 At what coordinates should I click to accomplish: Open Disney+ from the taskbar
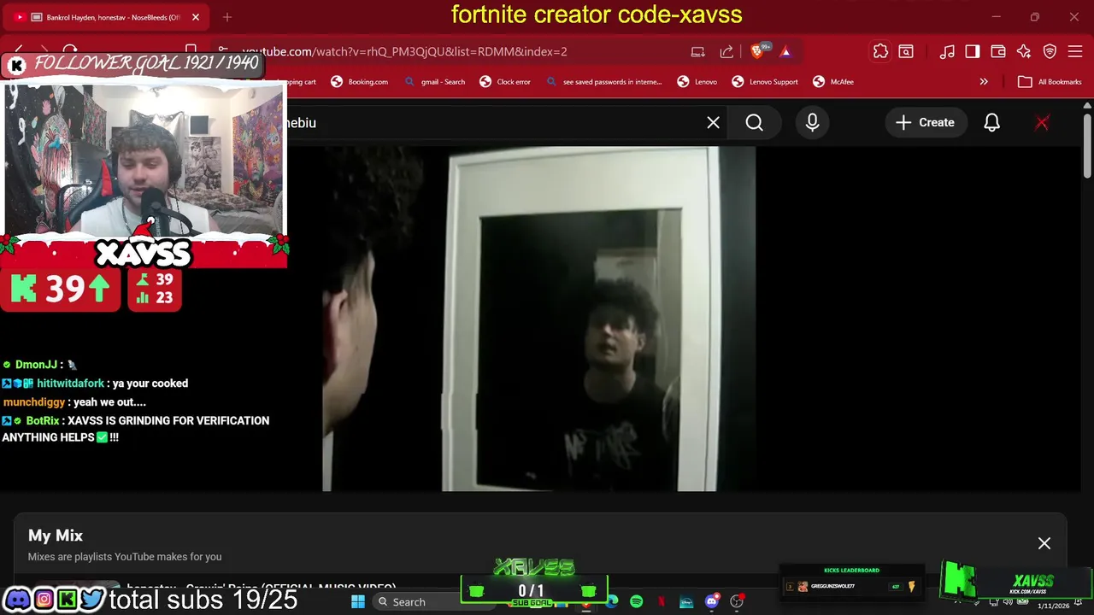686,601
